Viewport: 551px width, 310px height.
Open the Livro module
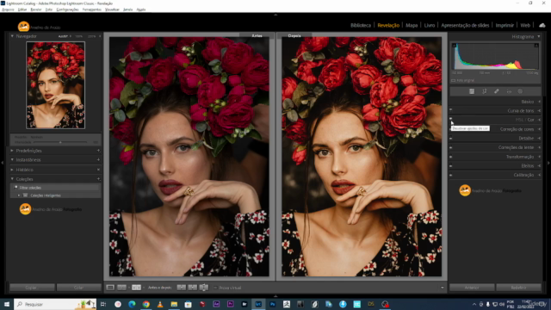tap(430, 25)
